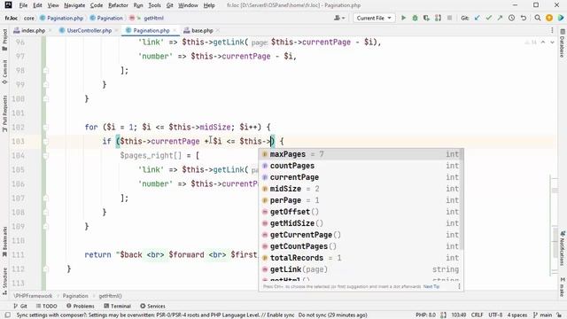
Task: Open Git tool window button
Action: pos(20,306)
